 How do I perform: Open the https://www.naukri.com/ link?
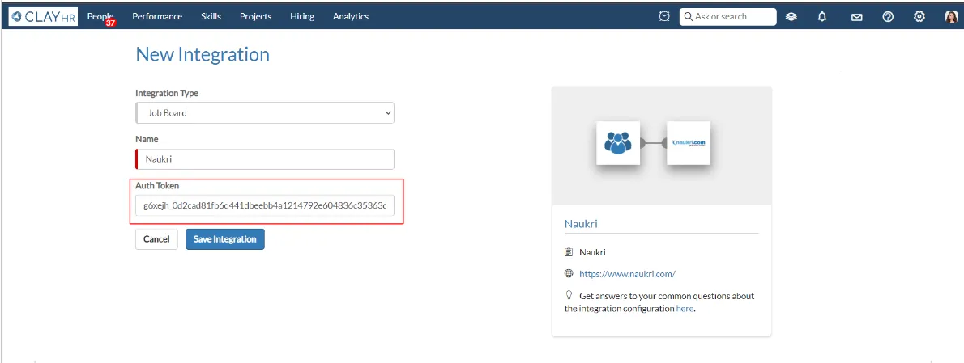click(x=628, y=274)
